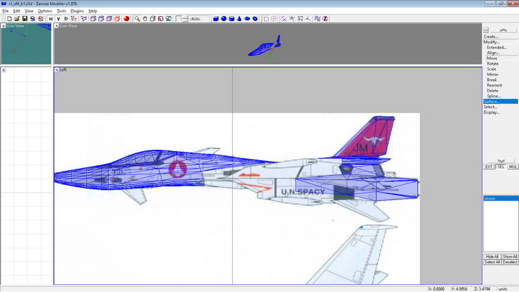Create a blue sphere primitive

click(224, 19)
